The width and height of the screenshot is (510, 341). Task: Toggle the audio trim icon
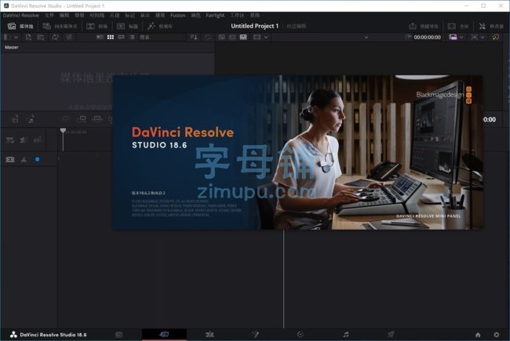tap(37, 140)
